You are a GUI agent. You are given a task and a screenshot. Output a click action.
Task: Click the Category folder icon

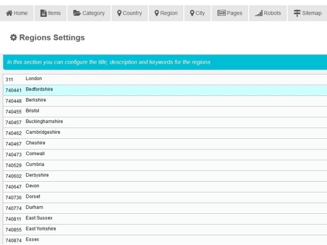[77, 13]
